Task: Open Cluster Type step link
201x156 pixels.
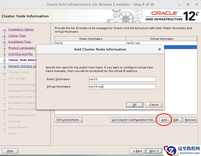Action: [17, 35]
